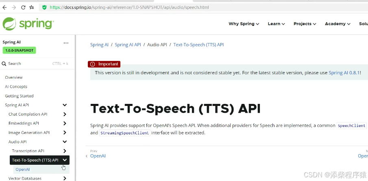This screenshot has height=181, width=368.
Task: Click the green security shield icon
Action: 44,7
